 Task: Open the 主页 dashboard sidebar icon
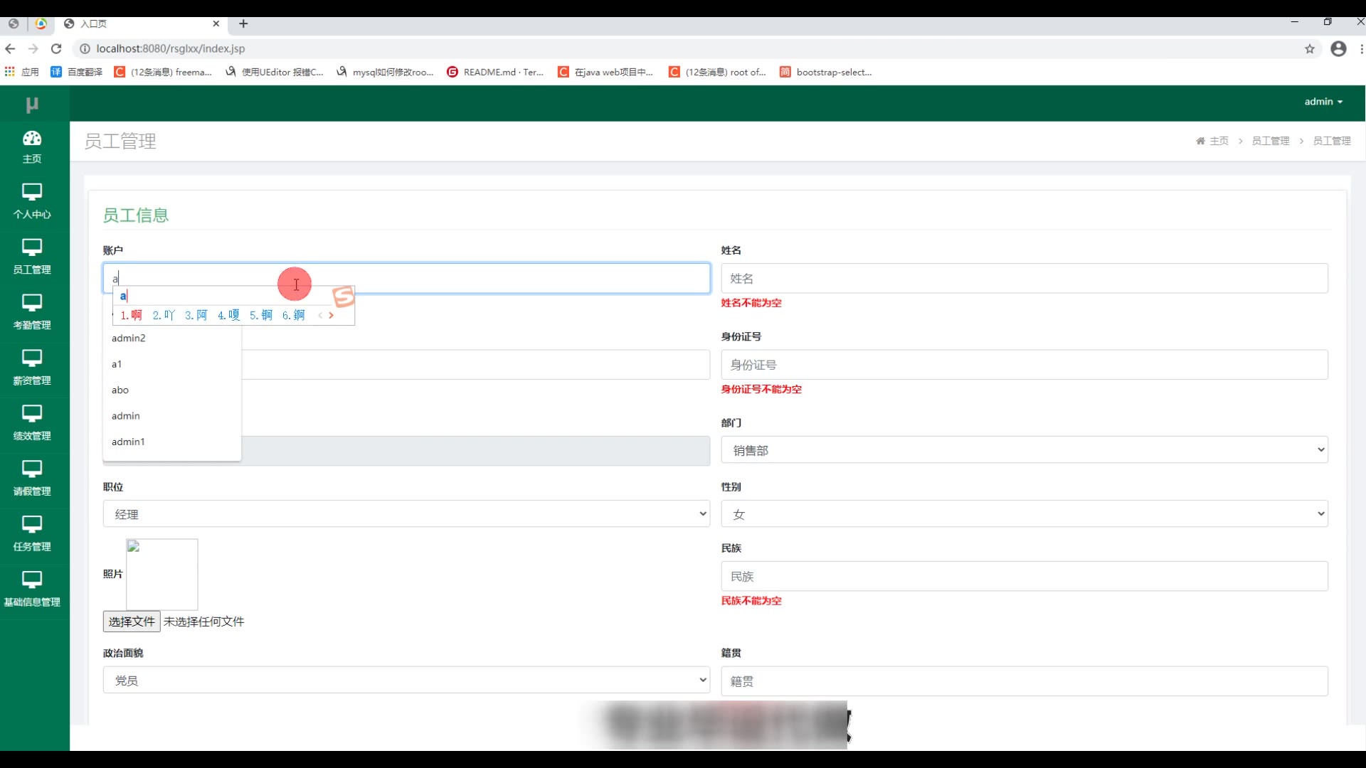click(x=32, y=146)
